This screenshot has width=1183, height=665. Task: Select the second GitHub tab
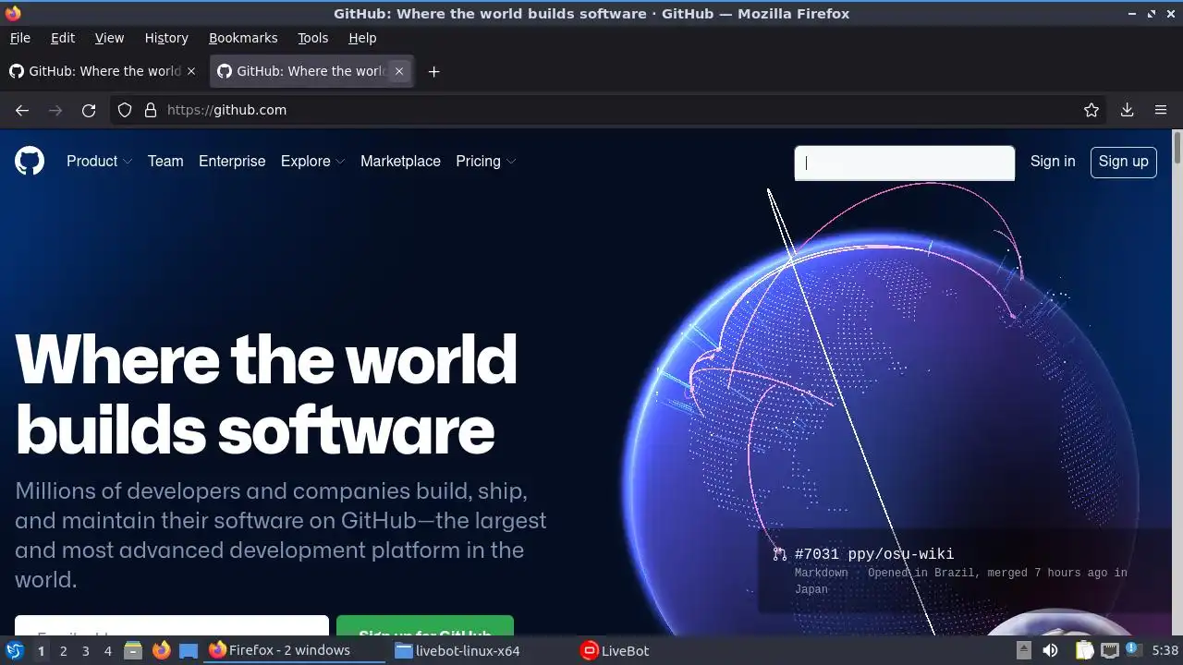311,71
